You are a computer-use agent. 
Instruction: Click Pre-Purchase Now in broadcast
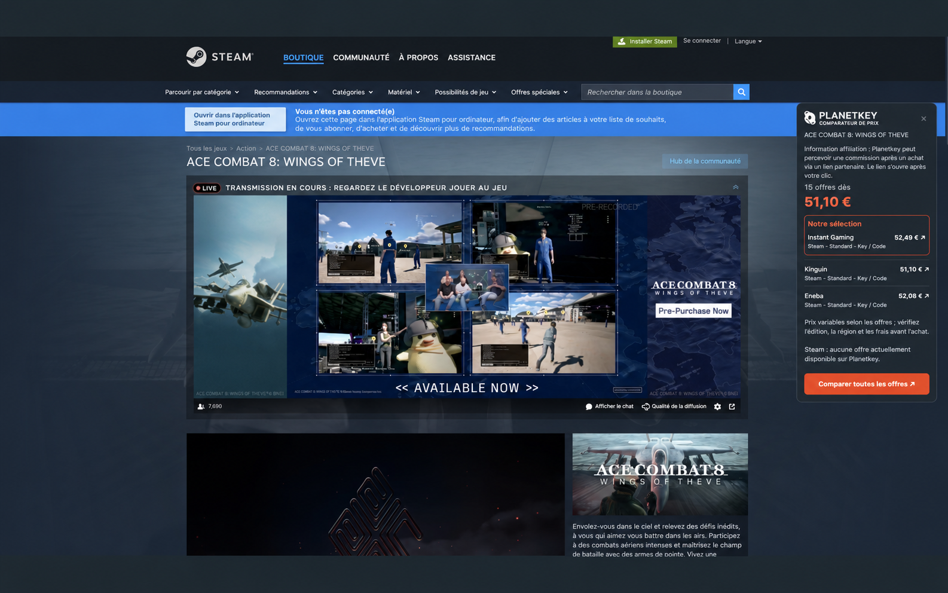(x=693, y=311)
